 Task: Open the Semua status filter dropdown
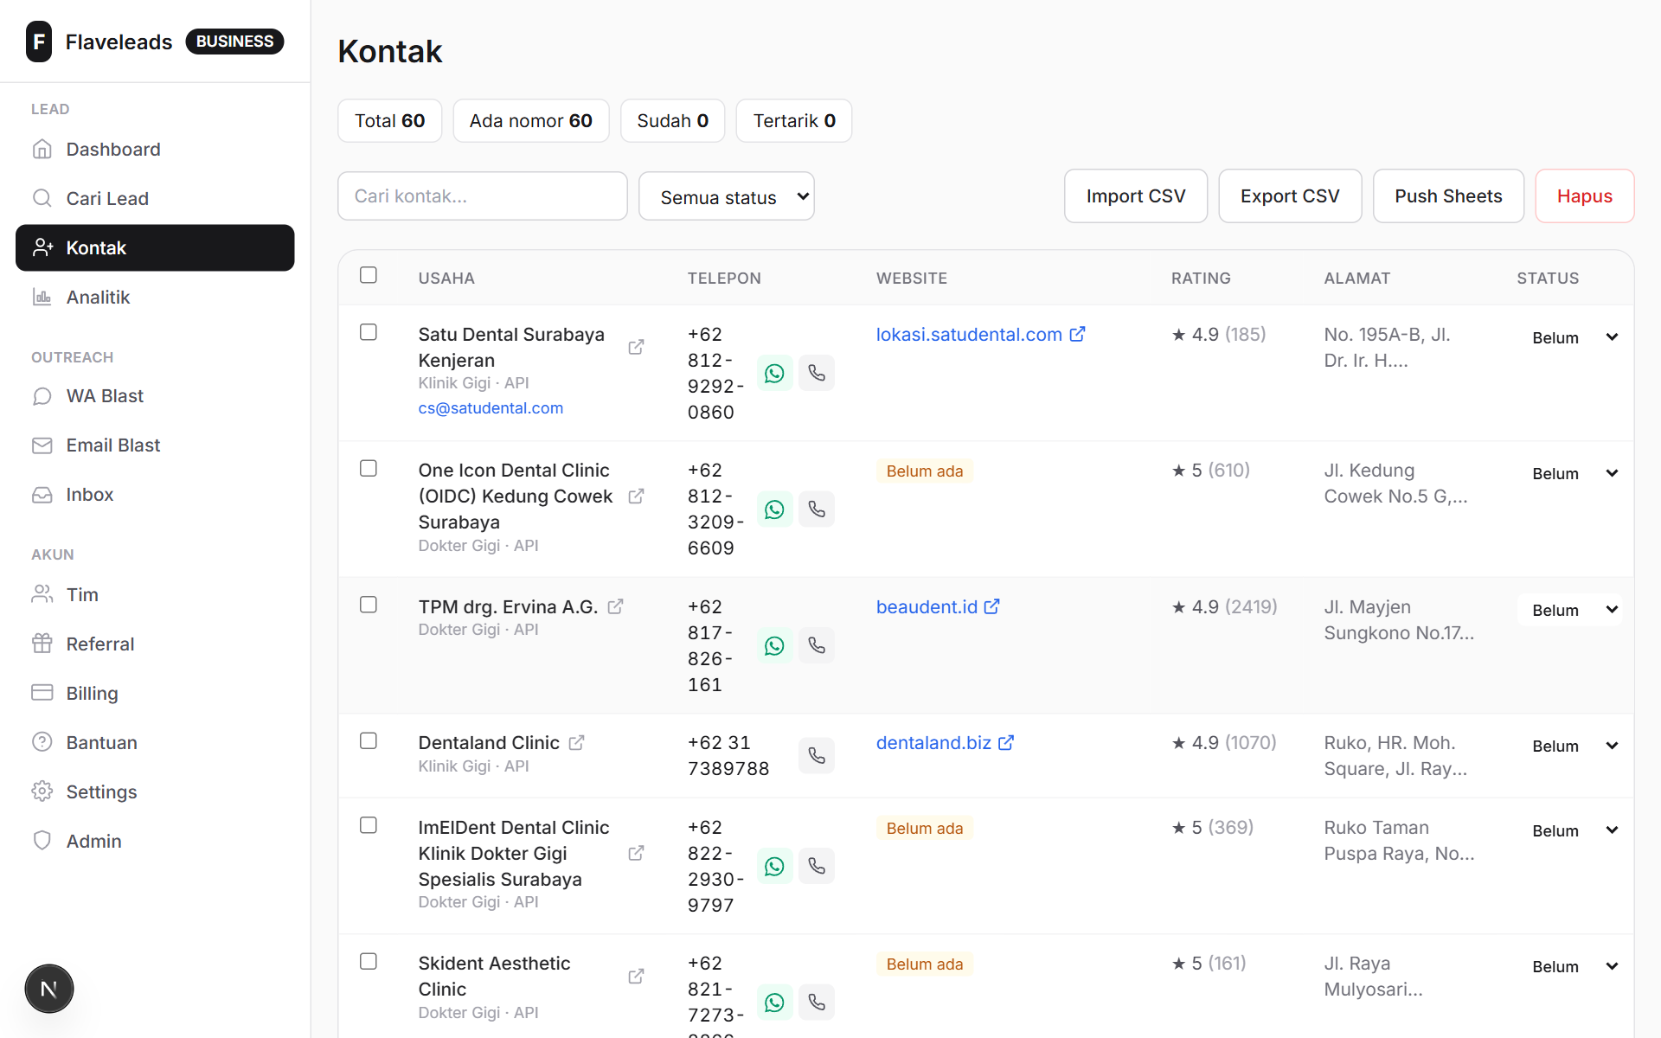click(x=727, y=196)
